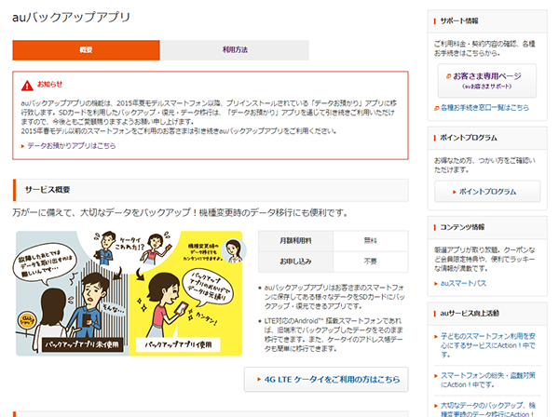Click the ポイントプログラム sidebar heading
559x417 pixels.
[x=469, y=138]
